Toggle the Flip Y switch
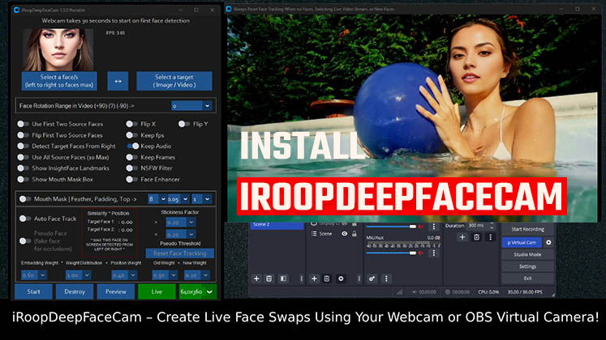 tap(184, 124)
